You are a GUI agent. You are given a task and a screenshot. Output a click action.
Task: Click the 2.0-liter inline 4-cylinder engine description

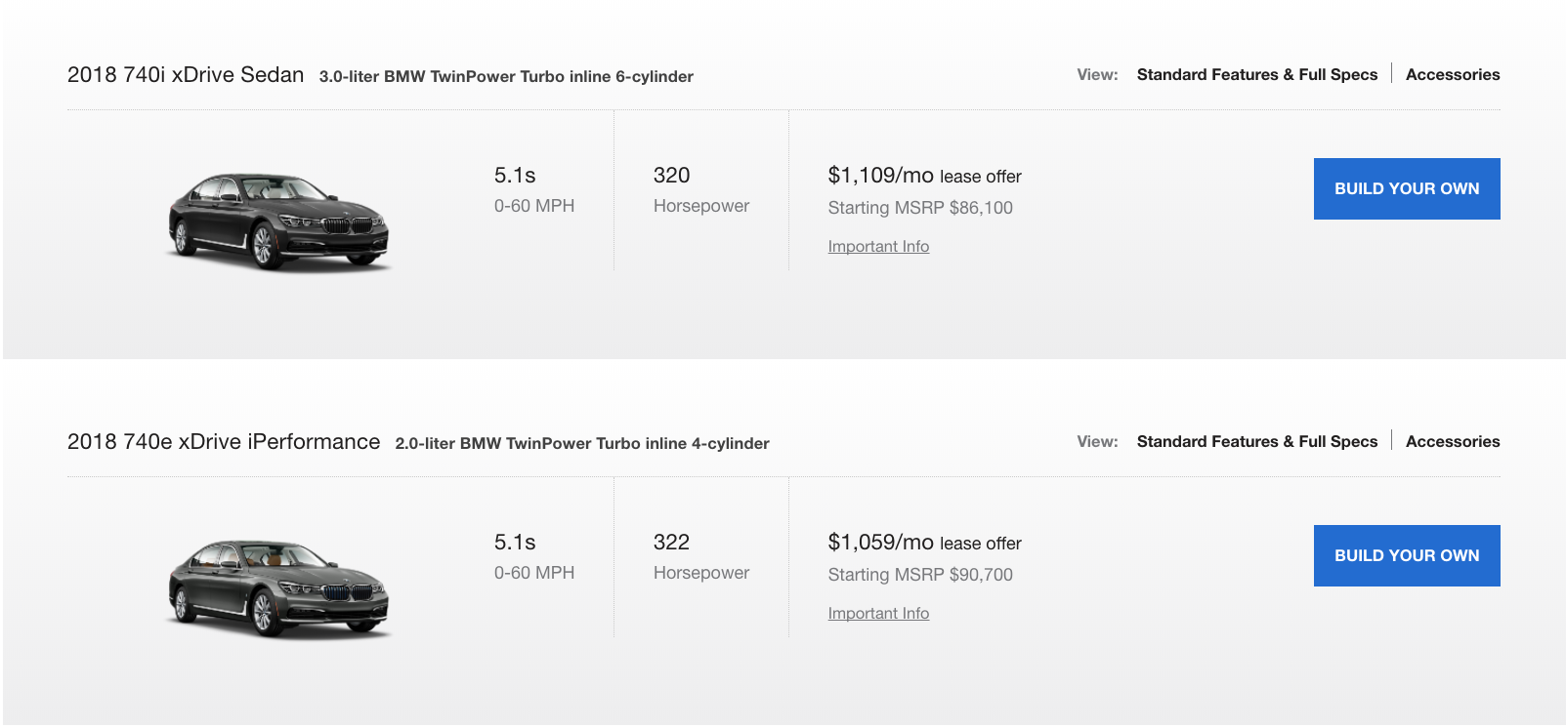pyautogui.click(x=582, y=444)
